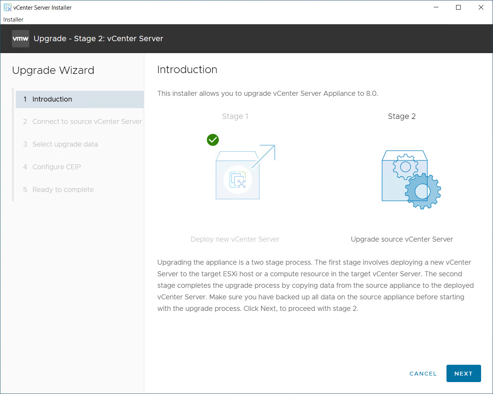Select the Introduction wizard step
The width and height of the screenshot is (493, 394).
(x=80, y=99)
